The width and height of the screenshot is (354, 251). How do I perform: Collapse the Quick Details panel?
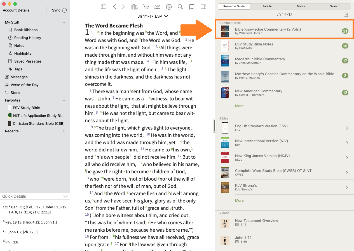[x=65, y=196]
